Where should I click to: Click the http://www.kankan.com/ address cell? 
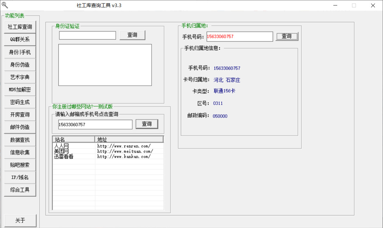point(124,157)
